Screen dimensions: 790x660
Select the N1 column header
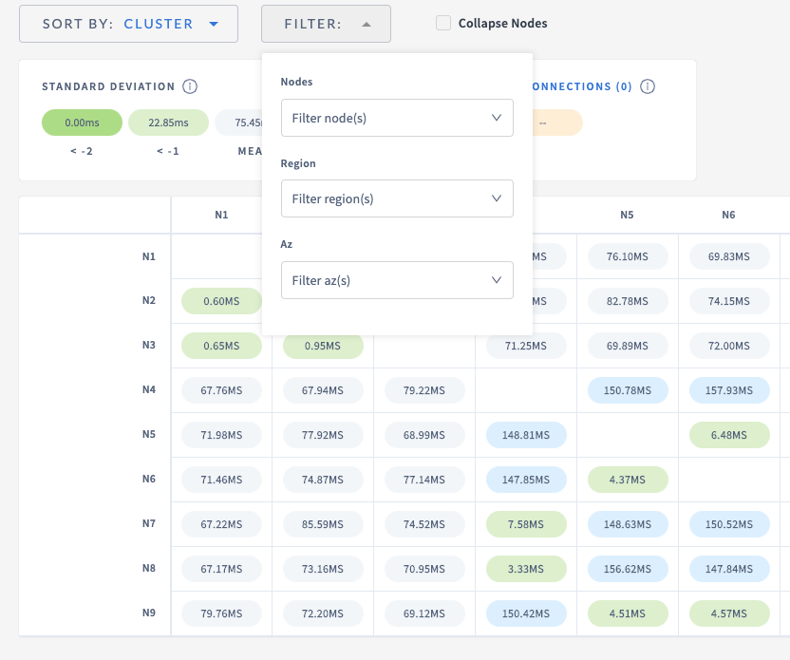point(221,215)
